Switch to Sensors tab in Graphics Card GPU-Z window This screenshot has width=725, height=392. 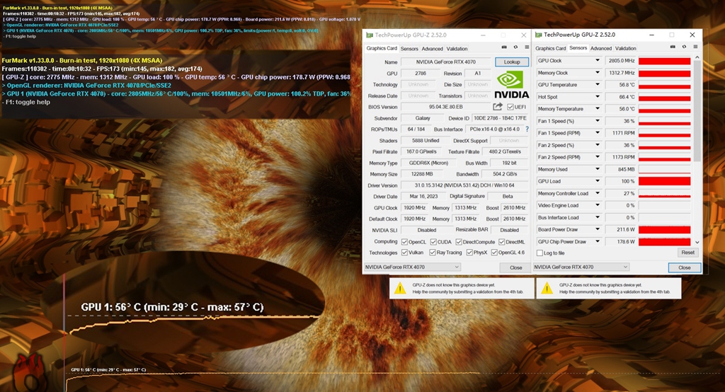(409, 49)
